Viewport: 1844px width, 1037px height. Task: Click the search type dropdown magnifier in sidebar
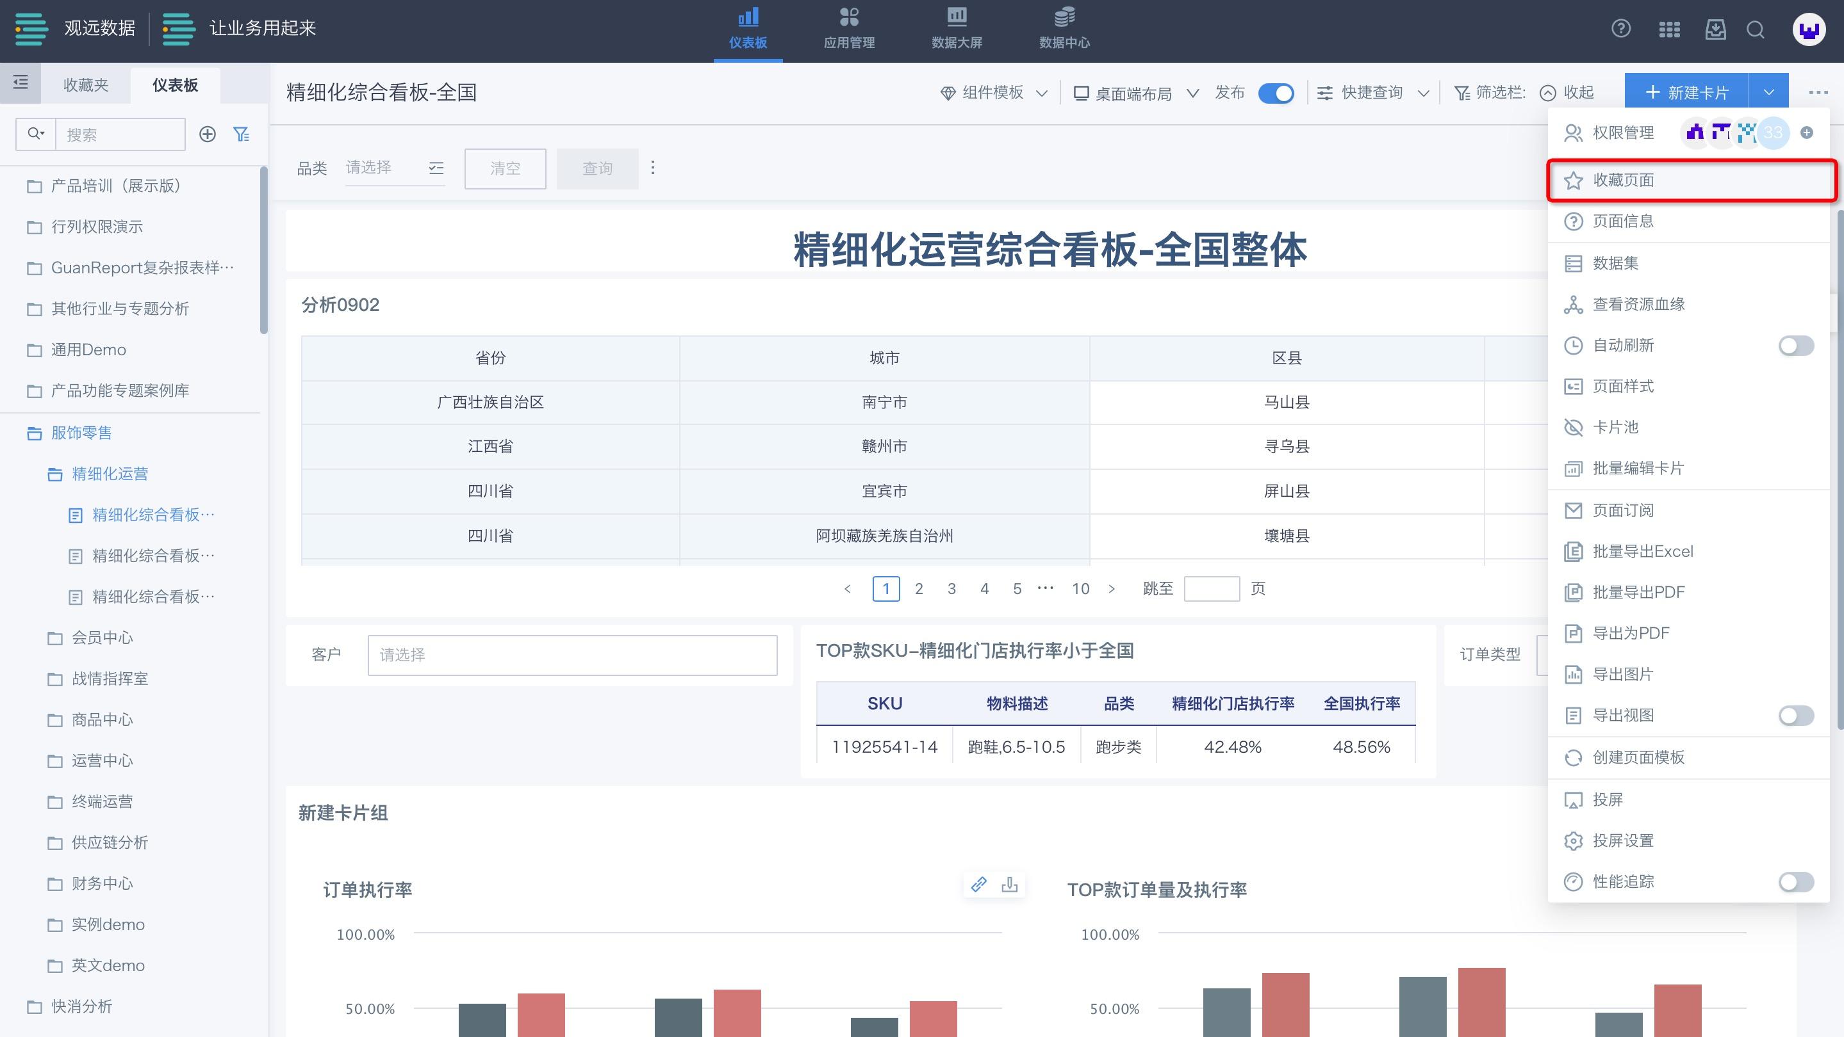(36, 134)
